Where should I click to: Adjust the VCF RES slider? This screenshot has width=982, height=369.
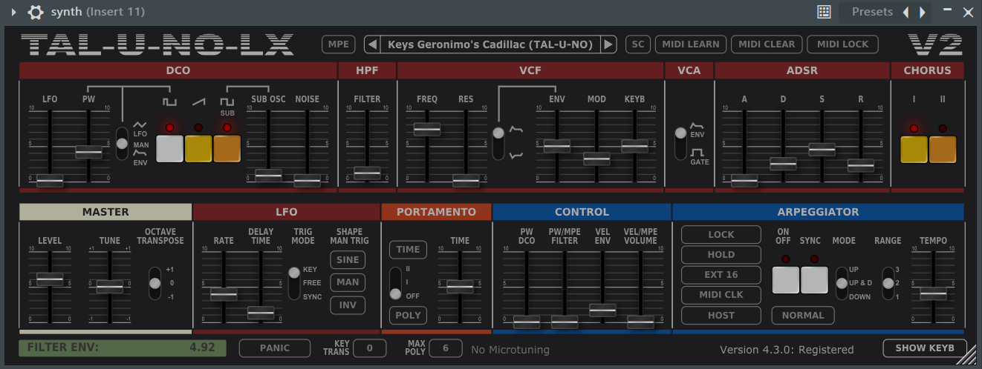pyautogui.click(x=466, y=179)
